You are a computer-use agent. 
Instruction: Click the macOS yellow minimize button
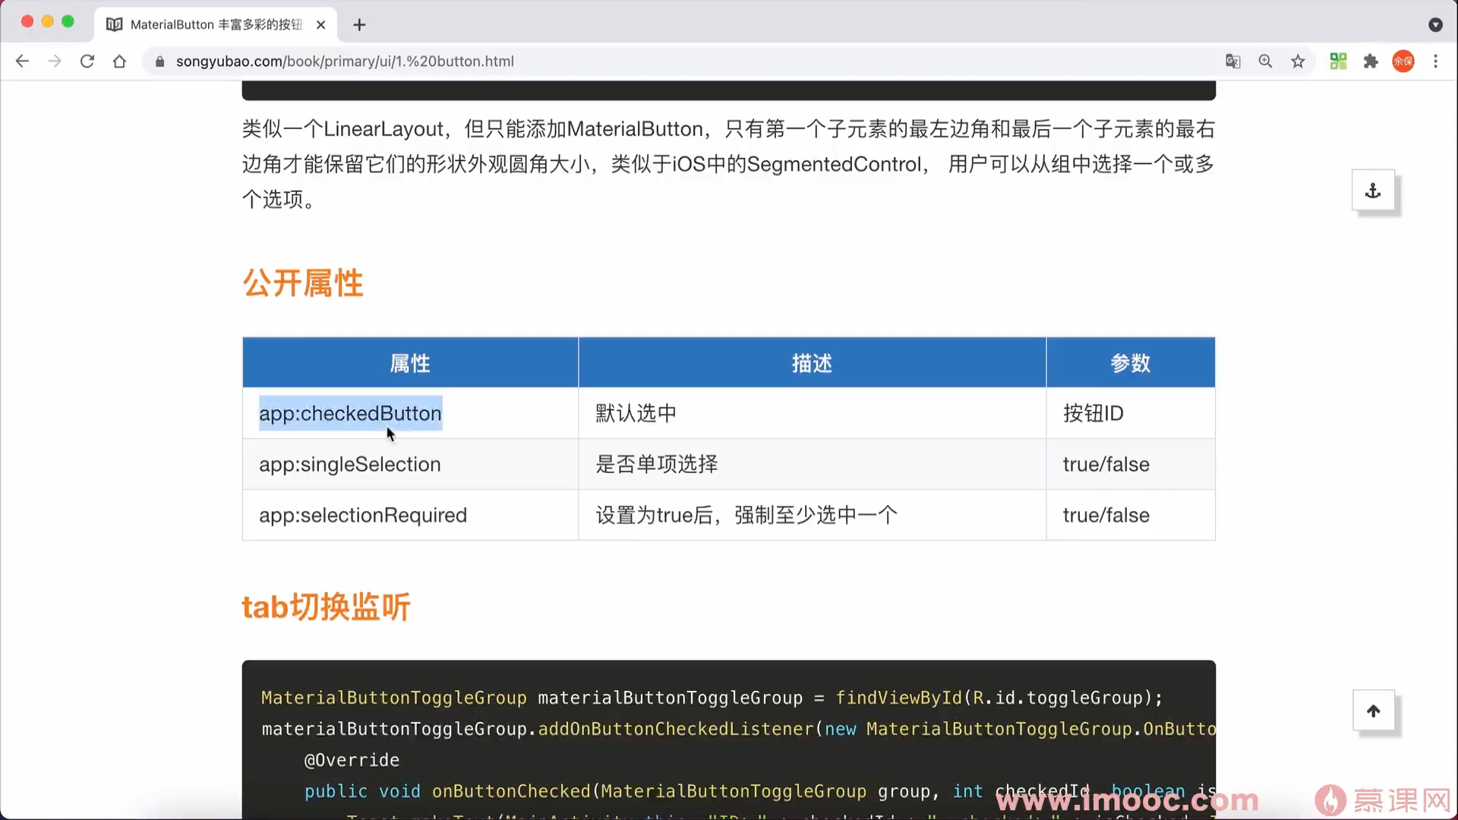pos(47,21)
